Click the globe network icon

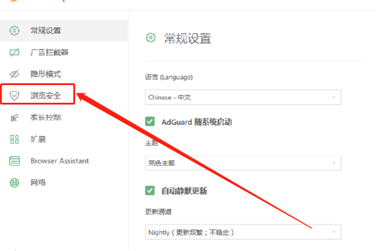(x=15, y=182)
